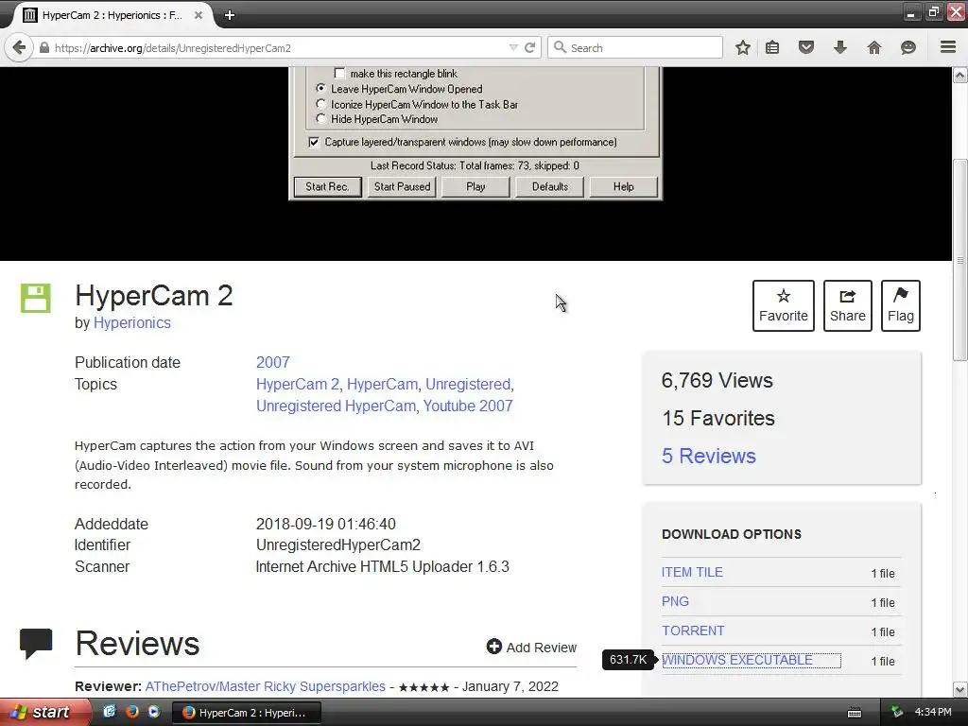The height and width of the screenshot is (726, 968).
Task: Click the green floppy disk software icon
Action: click(x=35, y=298)
